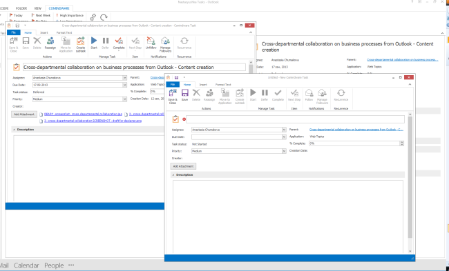This screenshot has height=271, width=449.
Task: Increase the % Complete spinner in Untitled task
Action: (x=402, y=142)
